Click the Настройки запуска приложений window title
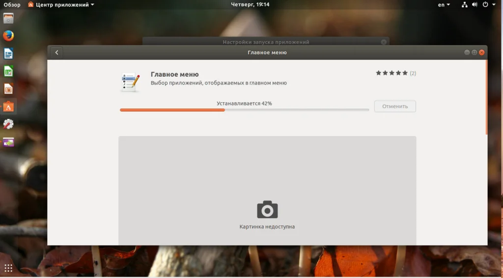Image resolution: width=503 pixels, height=278 pixels. [266, 42]
